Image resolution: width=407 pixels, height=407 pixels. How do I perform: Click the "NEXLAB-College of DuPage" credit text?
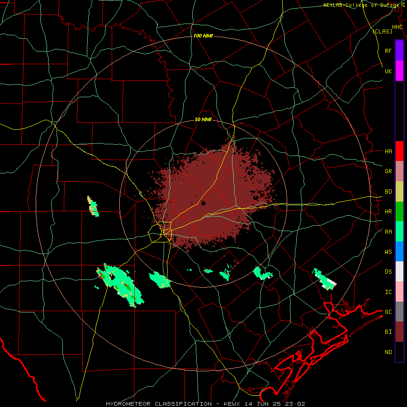click(x=360, y=5)
